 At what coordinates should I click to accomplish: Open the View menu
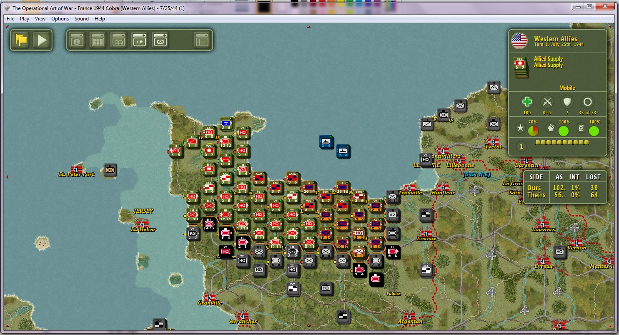pyautogui.click(x=40, y=19)
